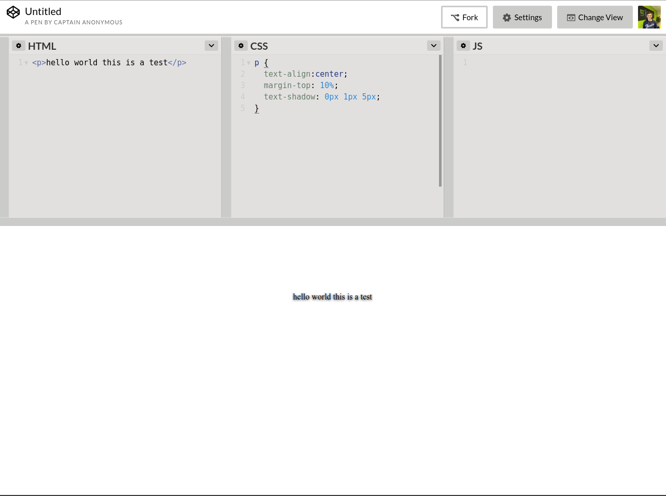Screen dimensions: 666x496
Task: Click the Settings gear icon in header
Action: [506, 17]
